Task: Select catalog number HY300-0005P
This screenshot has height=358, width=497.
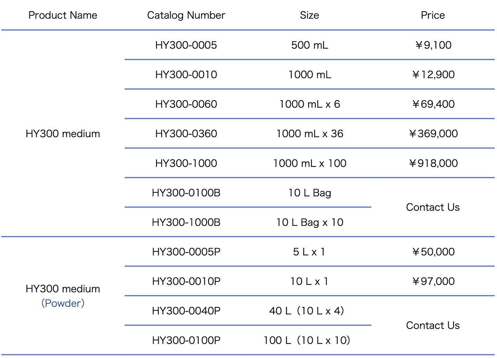Action: click(186, 252)
